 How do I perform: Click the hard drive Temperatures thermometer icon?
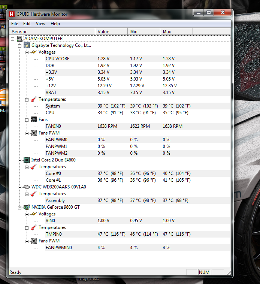(x=34, y=194)
